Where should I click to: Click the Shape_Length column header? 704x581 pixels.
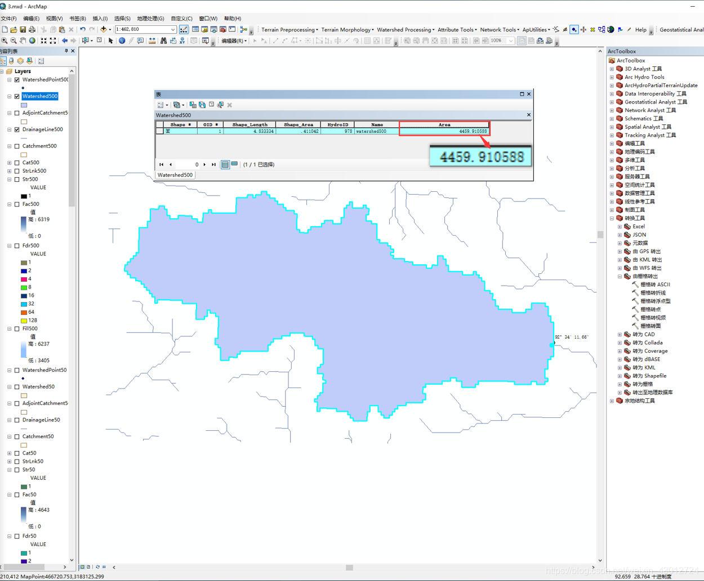coord(249,124)
